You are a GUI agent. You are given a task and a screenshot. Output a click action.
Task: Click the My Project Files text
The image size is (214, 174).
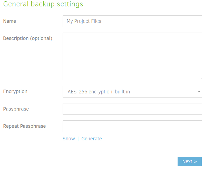(84, 21)
